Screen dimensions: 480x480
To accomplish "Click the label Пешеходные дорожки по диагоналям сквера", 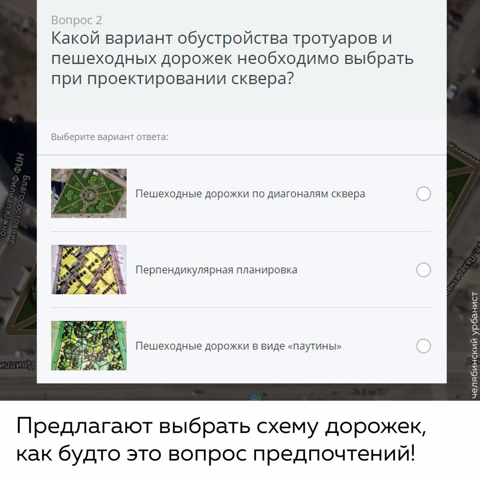I will tap(250, 194).
